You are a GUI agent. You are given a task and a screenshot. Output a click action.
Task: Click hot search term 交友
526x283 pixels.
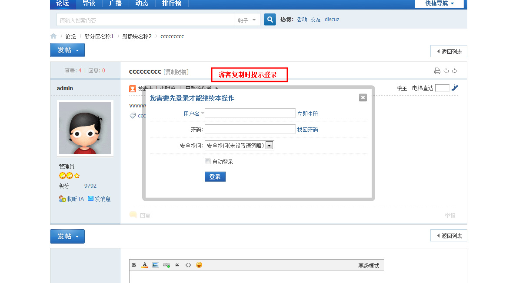point(316,20)
